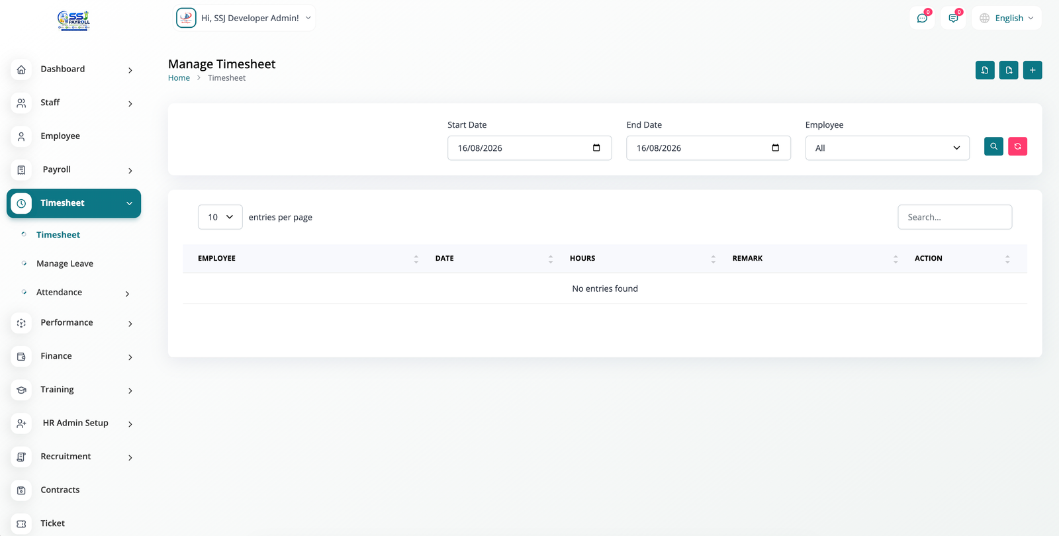Click the teal search filter button

(993, 146)
